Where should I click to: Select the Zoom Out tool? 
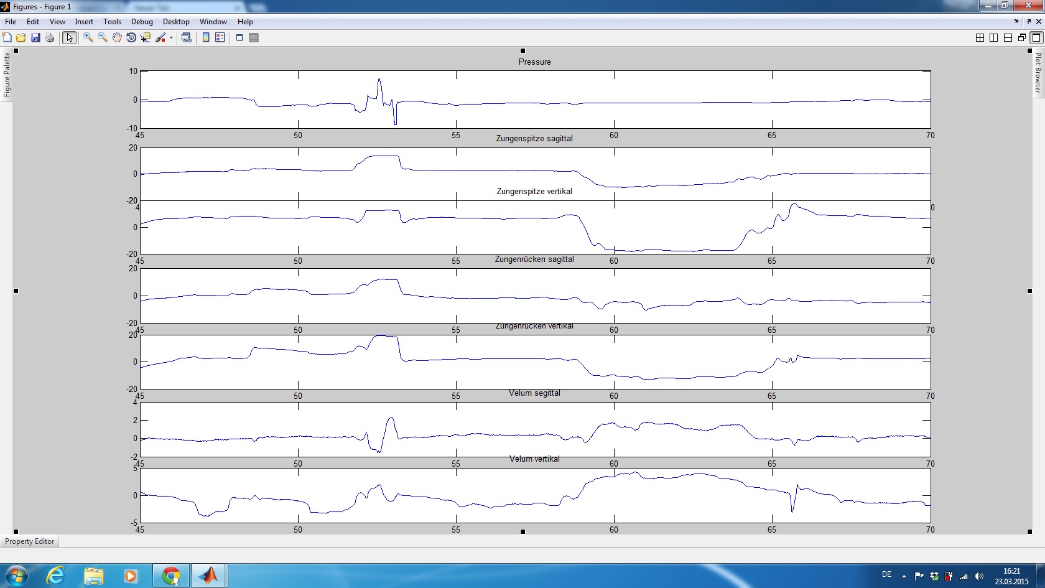point(103,38)
